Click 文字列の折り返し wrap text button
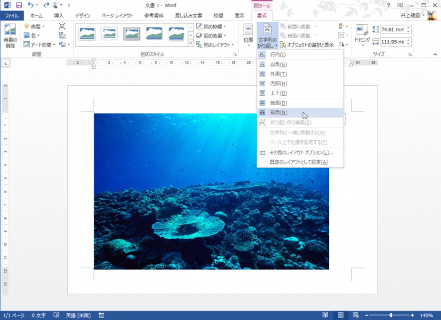This screenshot has width=441, height=320. [267, 36]
